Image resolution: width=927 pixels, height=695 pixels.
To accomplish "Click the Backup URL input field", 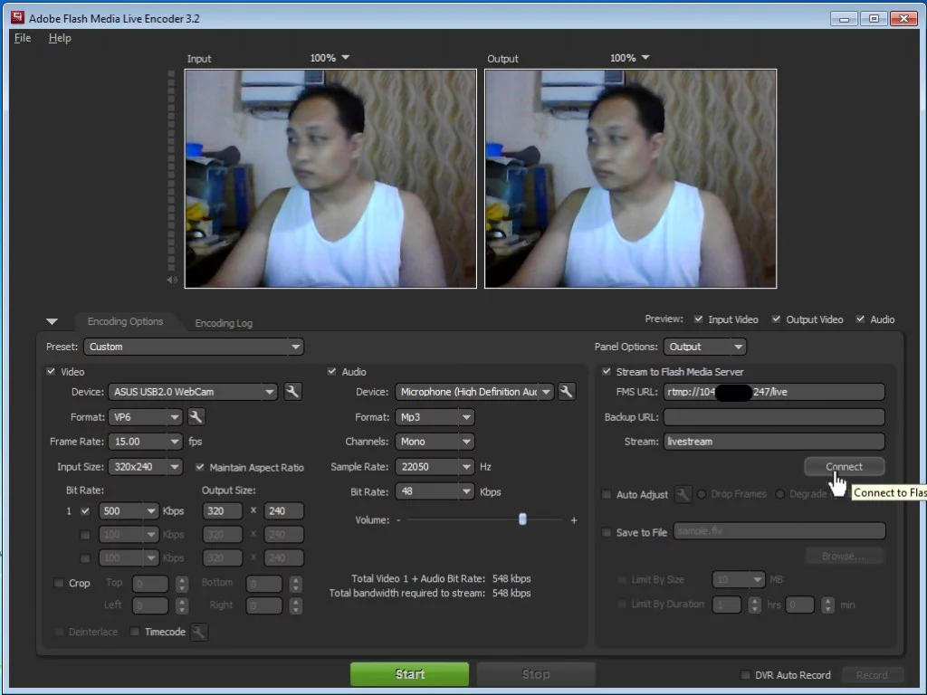I will click(x=774, y=417).
